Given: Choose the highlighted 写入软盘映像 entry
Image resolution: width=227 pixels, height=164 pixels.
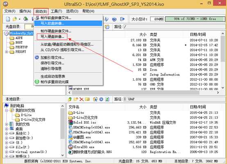Looking at the screenshot, I should tap(68, 23).
